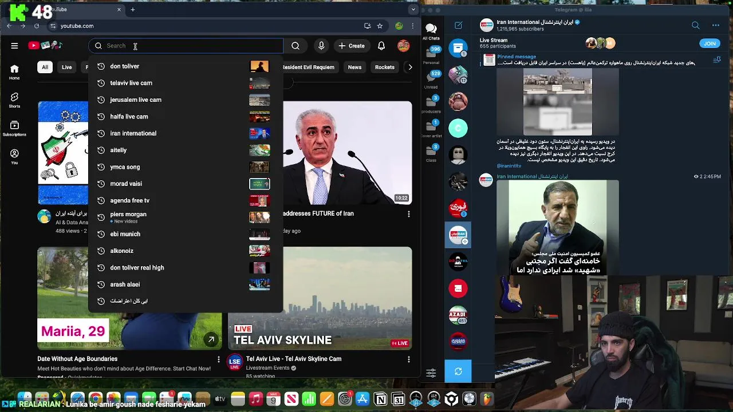Screen dimensions: 733x412
Task: Show the pinned messages list in Telegram
Action: pyautogui.click(x=716, y=60)
